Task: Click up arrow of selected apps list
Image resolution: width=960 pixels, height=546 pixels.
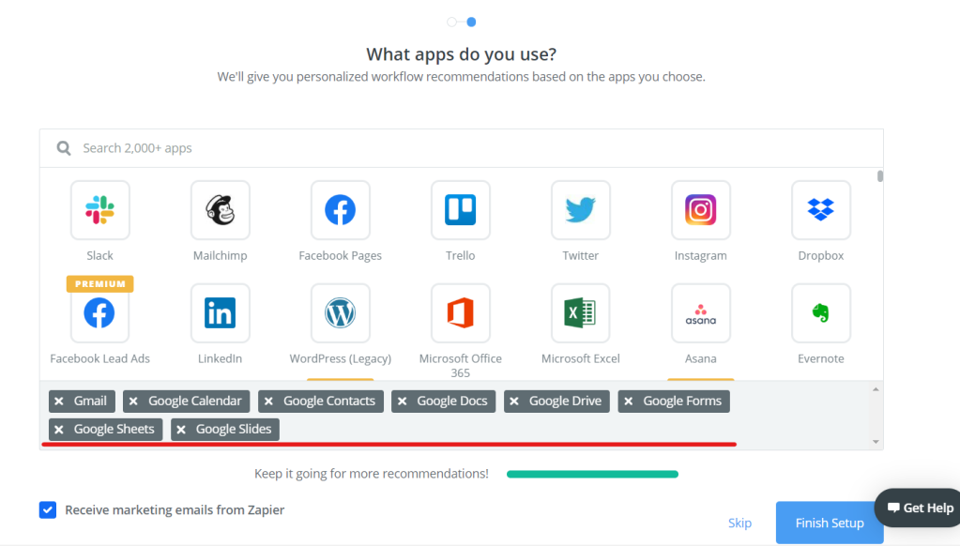Action: pos(876,389)
